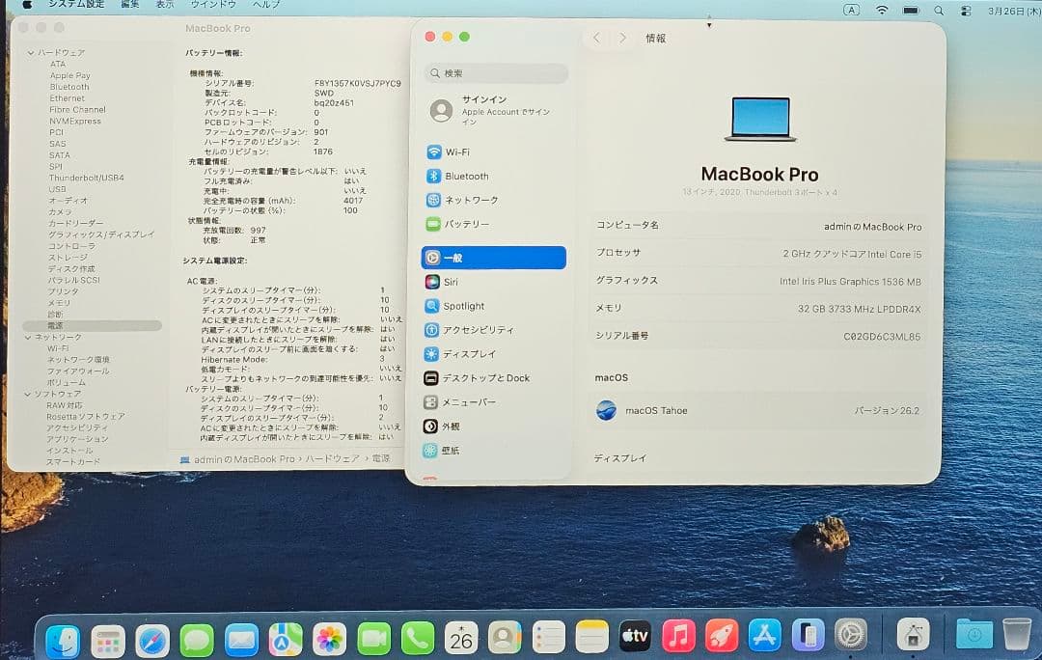Open the Music app in Dock
The image size is (1042, 660).
[x=678, y=636]
